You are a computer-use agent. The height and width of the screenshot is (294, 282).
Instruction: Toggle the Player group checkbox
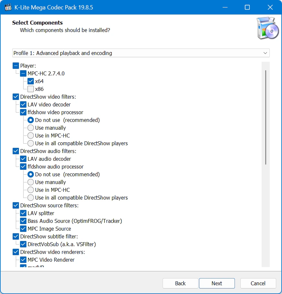pos(16,66)
